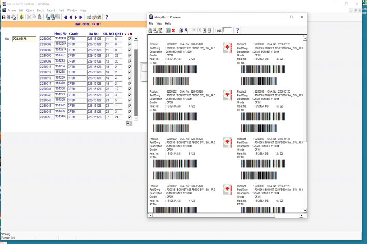Image resolution: width=367 pixels, height=244 pixels.
Task: Click the Previewer horizontal scroll-right arrow
Action: [x=301, y=215]
